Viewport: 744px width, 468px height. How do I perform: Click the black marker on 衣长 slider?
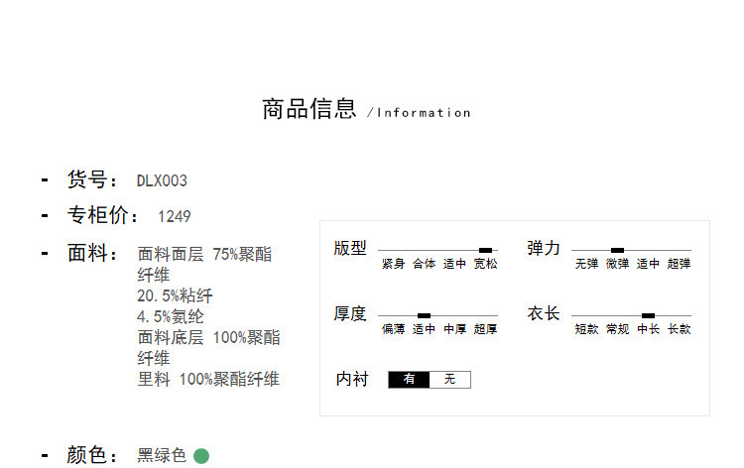pos(648,315)
